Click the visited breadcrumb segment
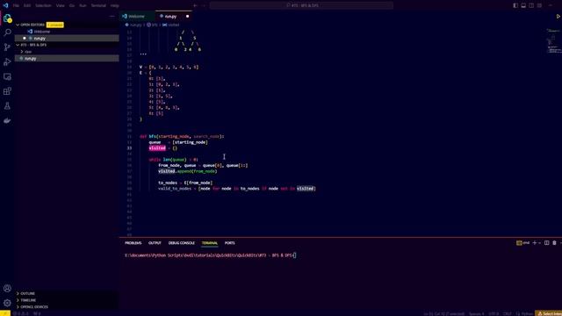 click(x=171, y=25)
